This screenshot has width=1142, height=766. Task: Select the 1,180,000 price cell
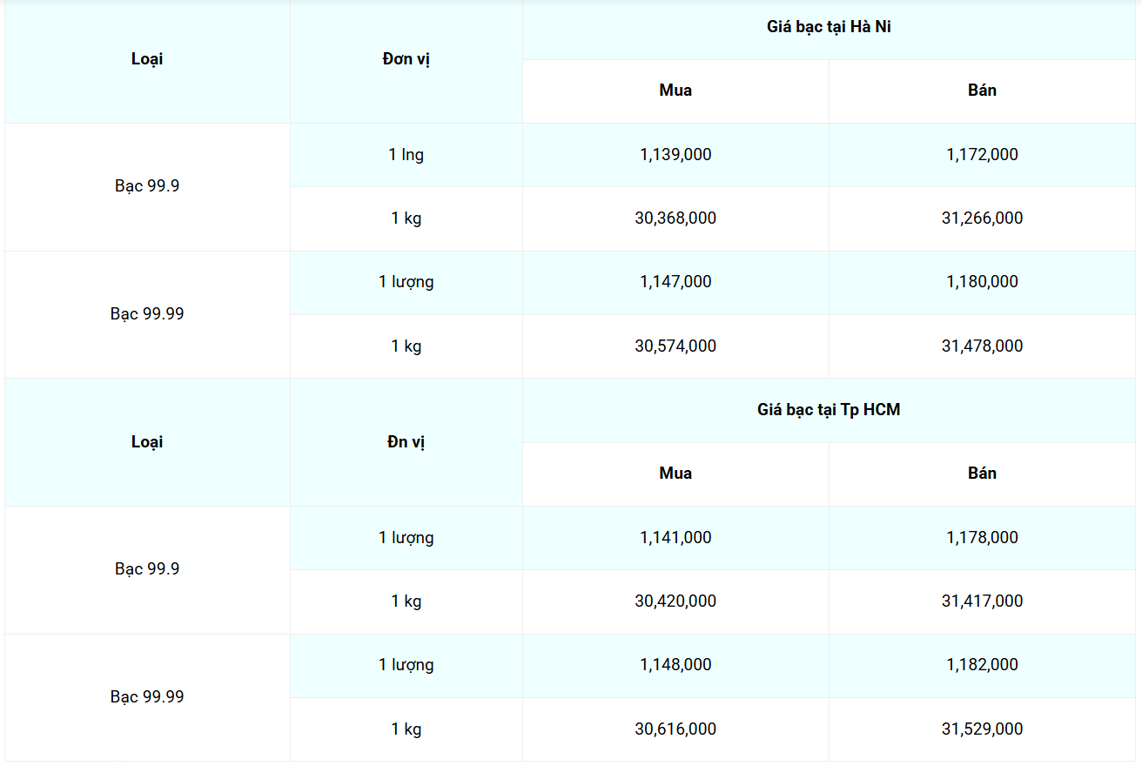pos(982,282)
